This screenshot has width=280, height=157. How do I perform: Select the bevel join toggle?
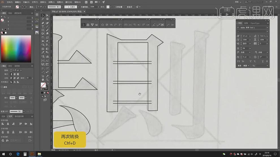(x=18, y=78)
